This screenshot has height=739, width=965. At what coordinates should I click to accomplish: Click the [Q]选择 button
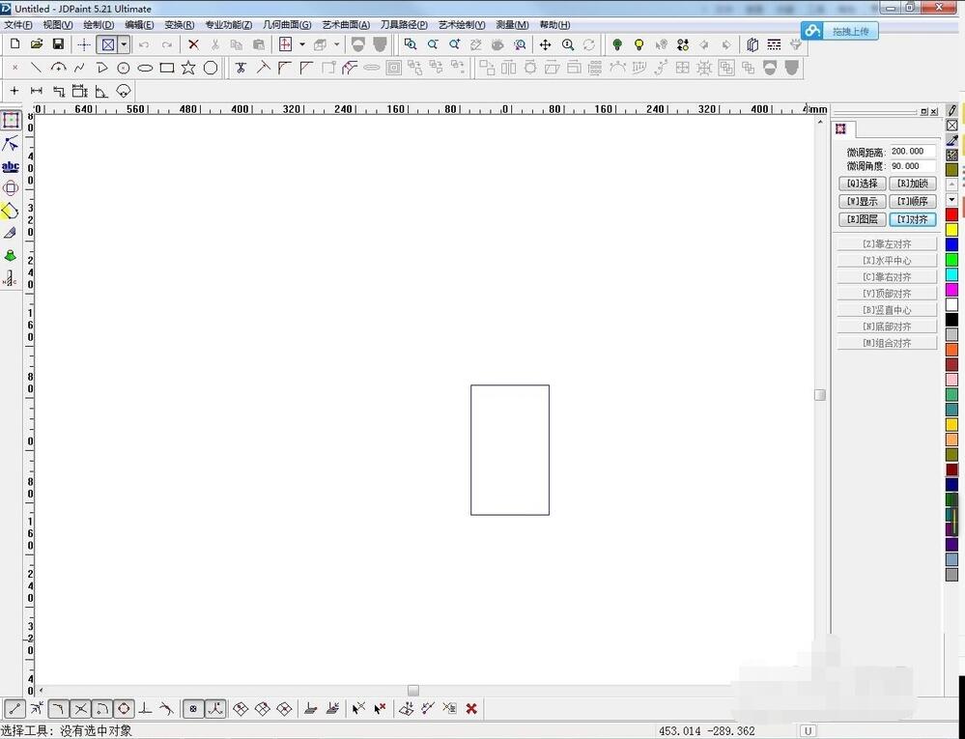point(862,184)
